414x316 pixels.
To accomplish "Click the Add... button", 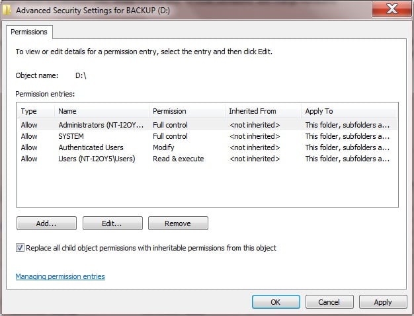I will click(46, 223).
